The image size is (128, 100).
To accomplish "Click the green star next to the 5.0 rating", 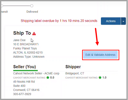I will 48,77.
